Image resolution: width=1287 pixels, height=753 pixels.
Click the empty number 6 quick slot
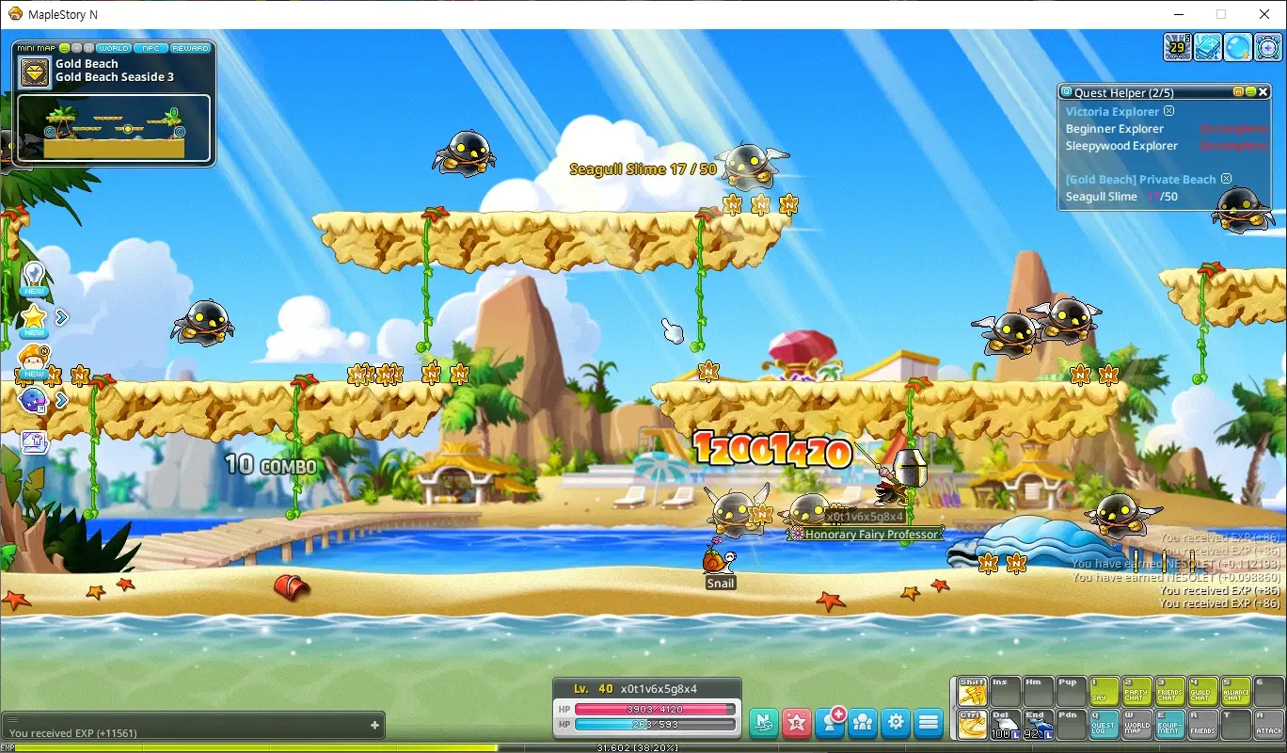(1269, 692)
